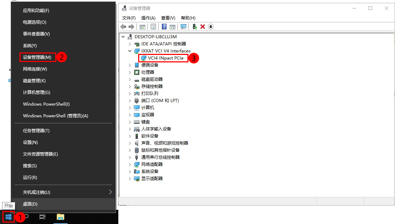395x224 pixels.
Task: Open Help via the blue question mark icon
Action: [x=164, y=27]
